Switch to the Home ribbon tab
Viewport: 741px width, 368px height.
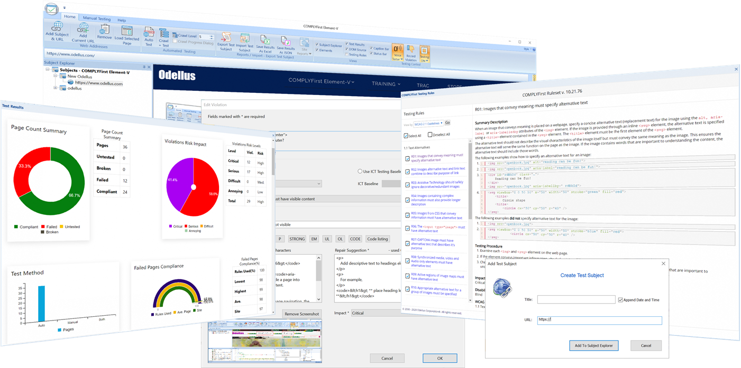pyautogui.click(x=70, y=16)
